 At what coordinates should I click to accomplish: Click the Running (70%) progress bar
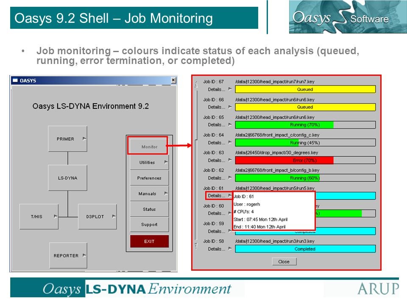tap(305, 125)
